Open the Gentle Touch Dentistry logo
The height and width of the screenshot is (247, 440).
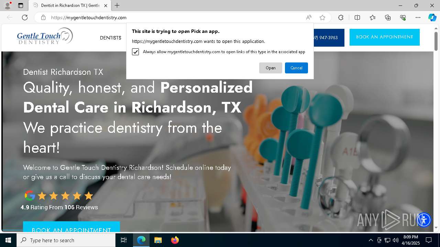(x=45, y=36)
